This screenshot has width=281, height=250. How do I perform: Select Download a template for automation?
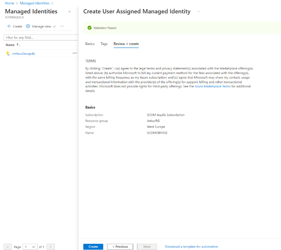tap(191, 246)
